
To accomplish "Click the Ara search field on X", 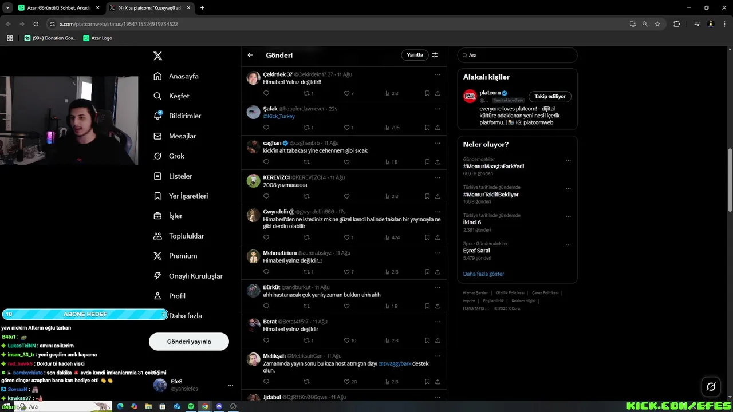I will pyautogui.click(x=518, y=55).
